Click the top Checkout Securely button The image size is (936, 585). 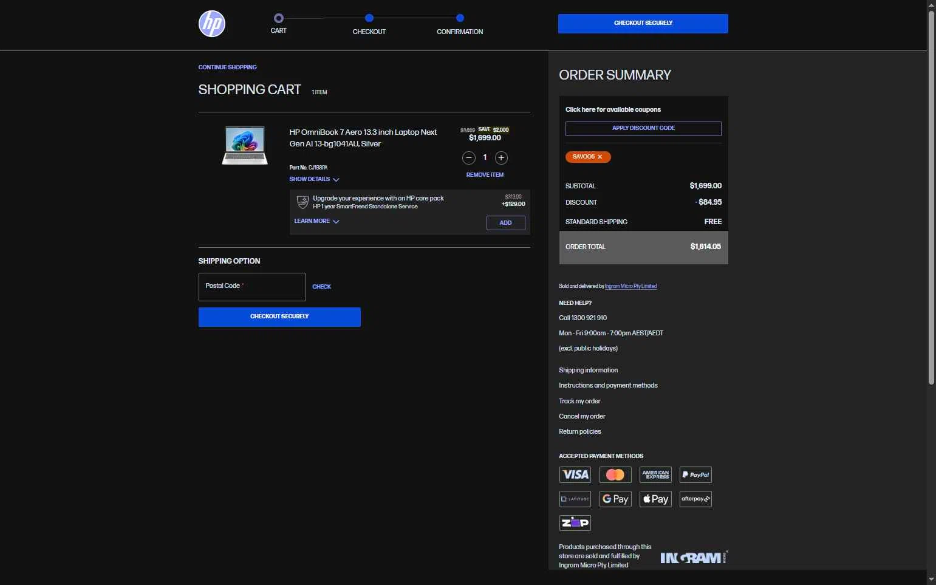click(643, 24)
